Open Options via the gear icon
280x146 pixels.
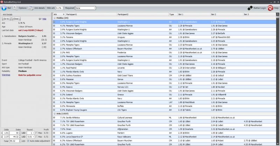coord(15,8)
